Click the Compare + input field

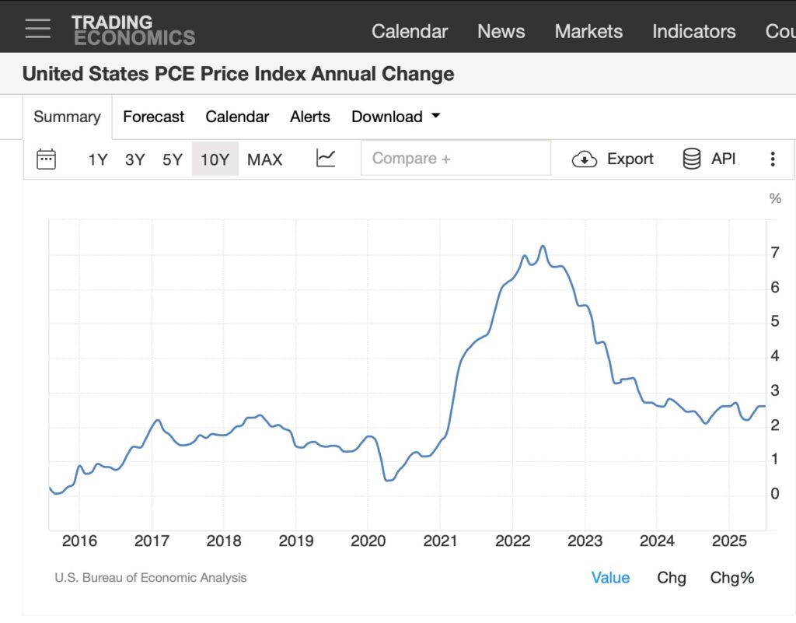coord(456,159)
